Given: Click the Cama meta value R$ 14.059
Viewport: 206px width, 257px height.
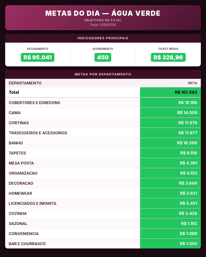Looking at the screenshot, I should (x=187, y=113).
